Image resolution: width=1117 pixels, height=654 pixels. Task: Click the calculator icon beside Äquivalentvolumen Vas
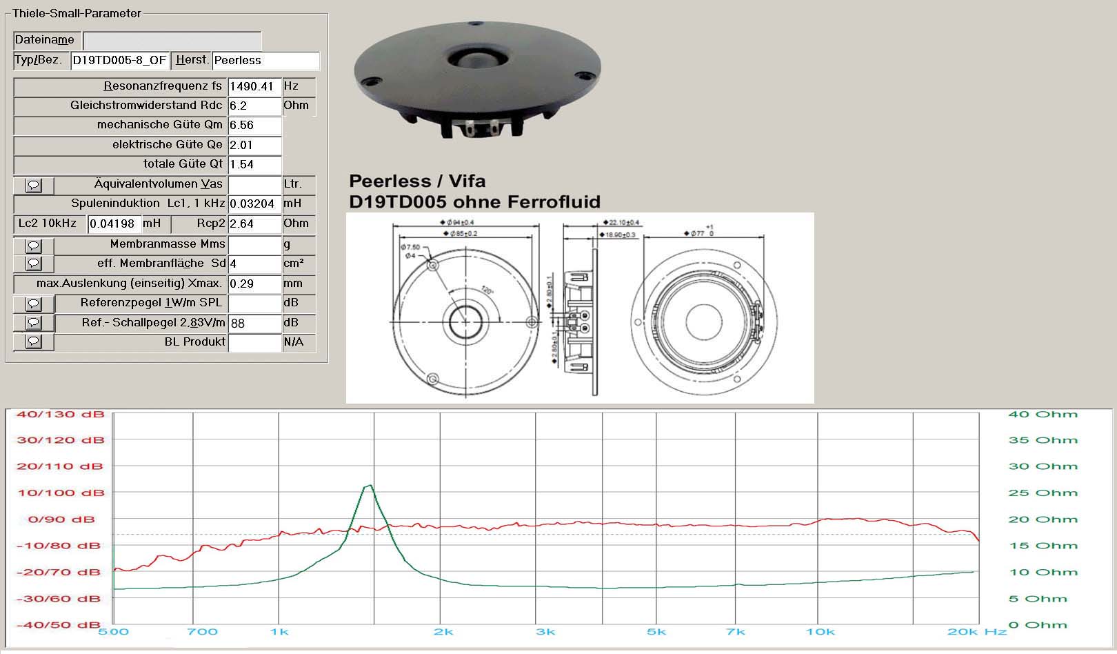[x=34, y=186]
